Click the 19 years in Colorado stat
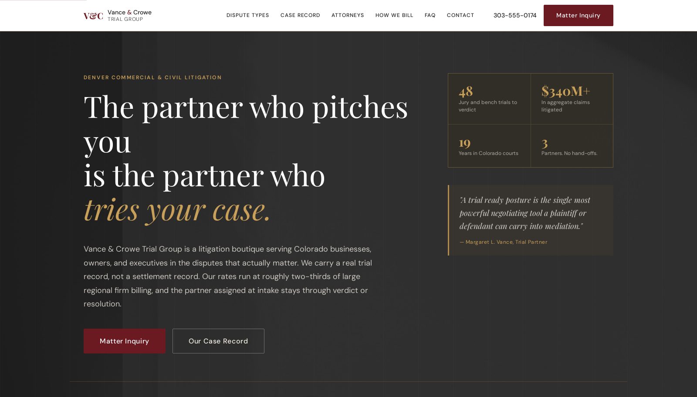697x397 pixels. (x=489, y=146)
